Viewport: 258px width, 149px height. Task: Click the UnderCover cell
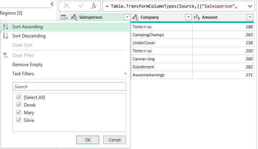162,43
